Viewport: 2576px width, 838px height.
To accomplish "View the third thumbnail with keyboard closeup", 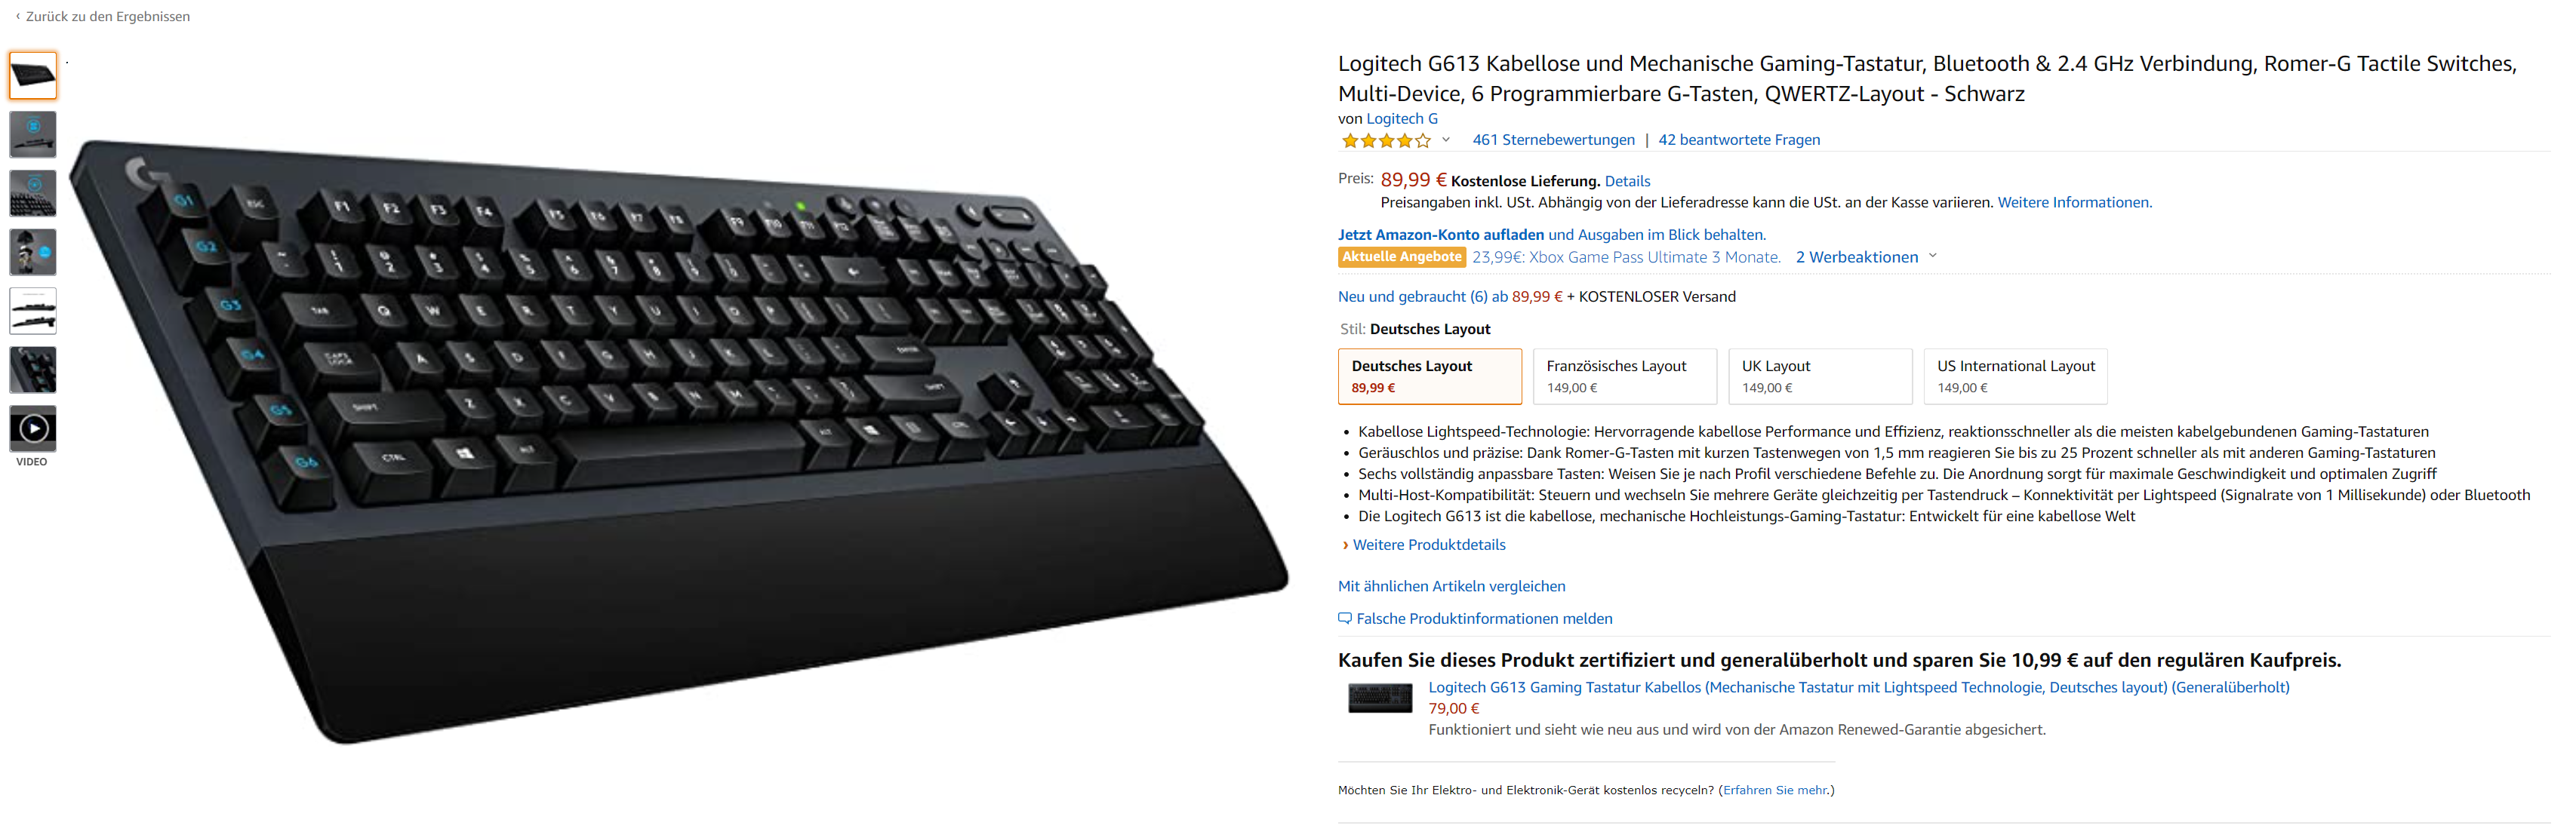I will 33,194.
